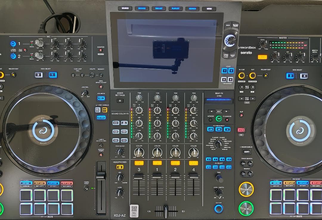Activate SLIP mode on the right deck
Viewport: 322px width, 220px height.
pyautogui.click(x=241, y=115)
